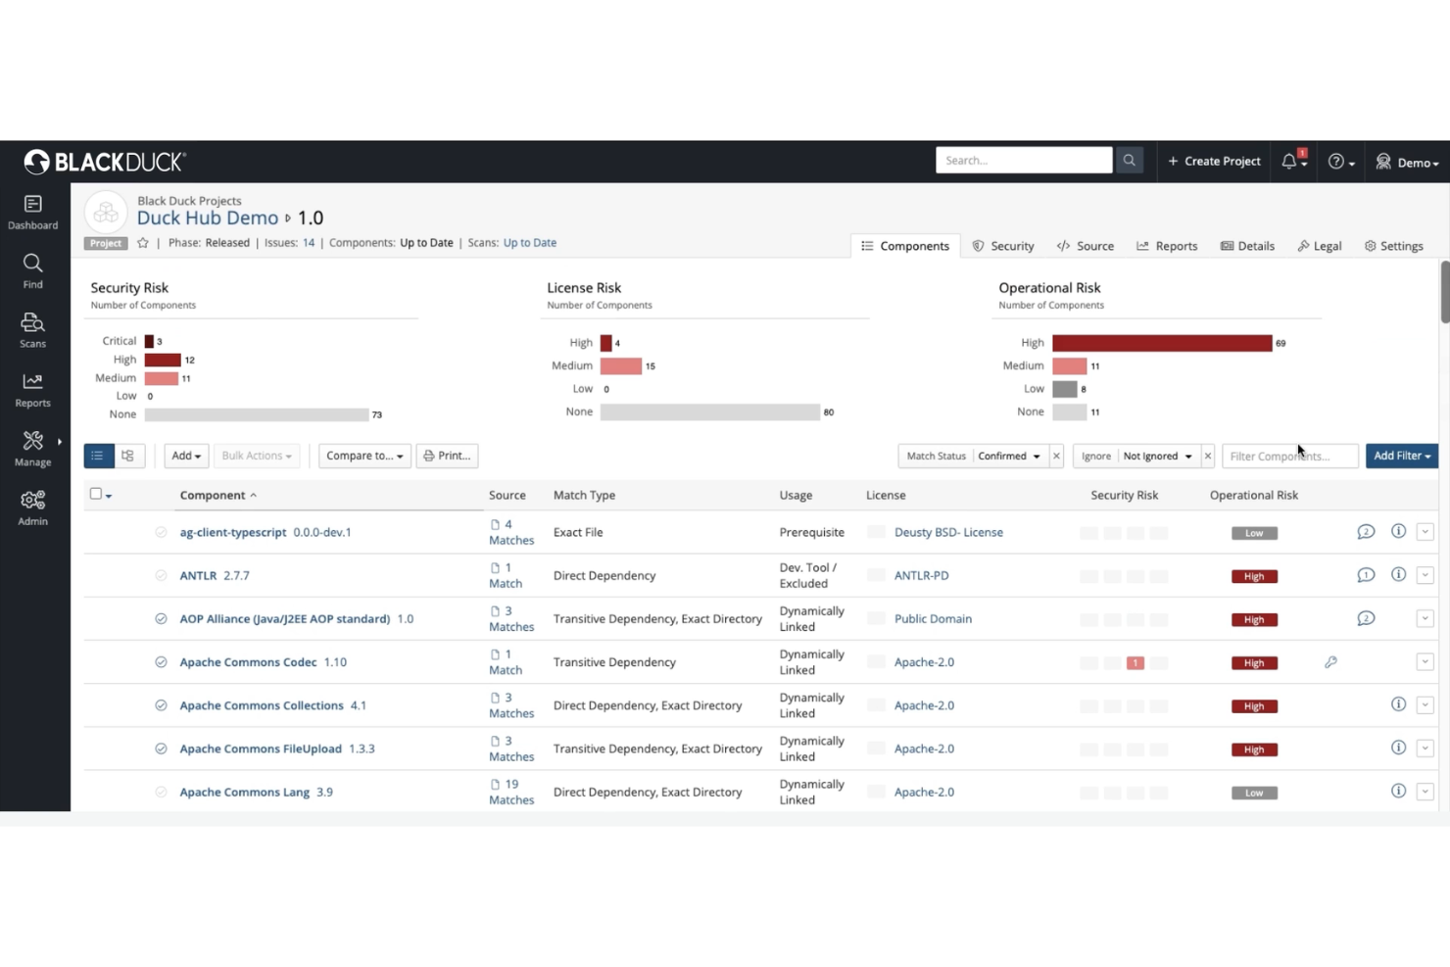
Task: Show info for Apache Commons Lang row
Action: pyautogui.click(x=1398, y=791)
